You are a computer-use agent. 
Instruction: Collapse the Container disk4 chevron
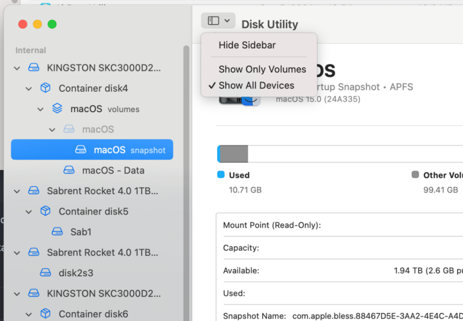pos(28,88)
